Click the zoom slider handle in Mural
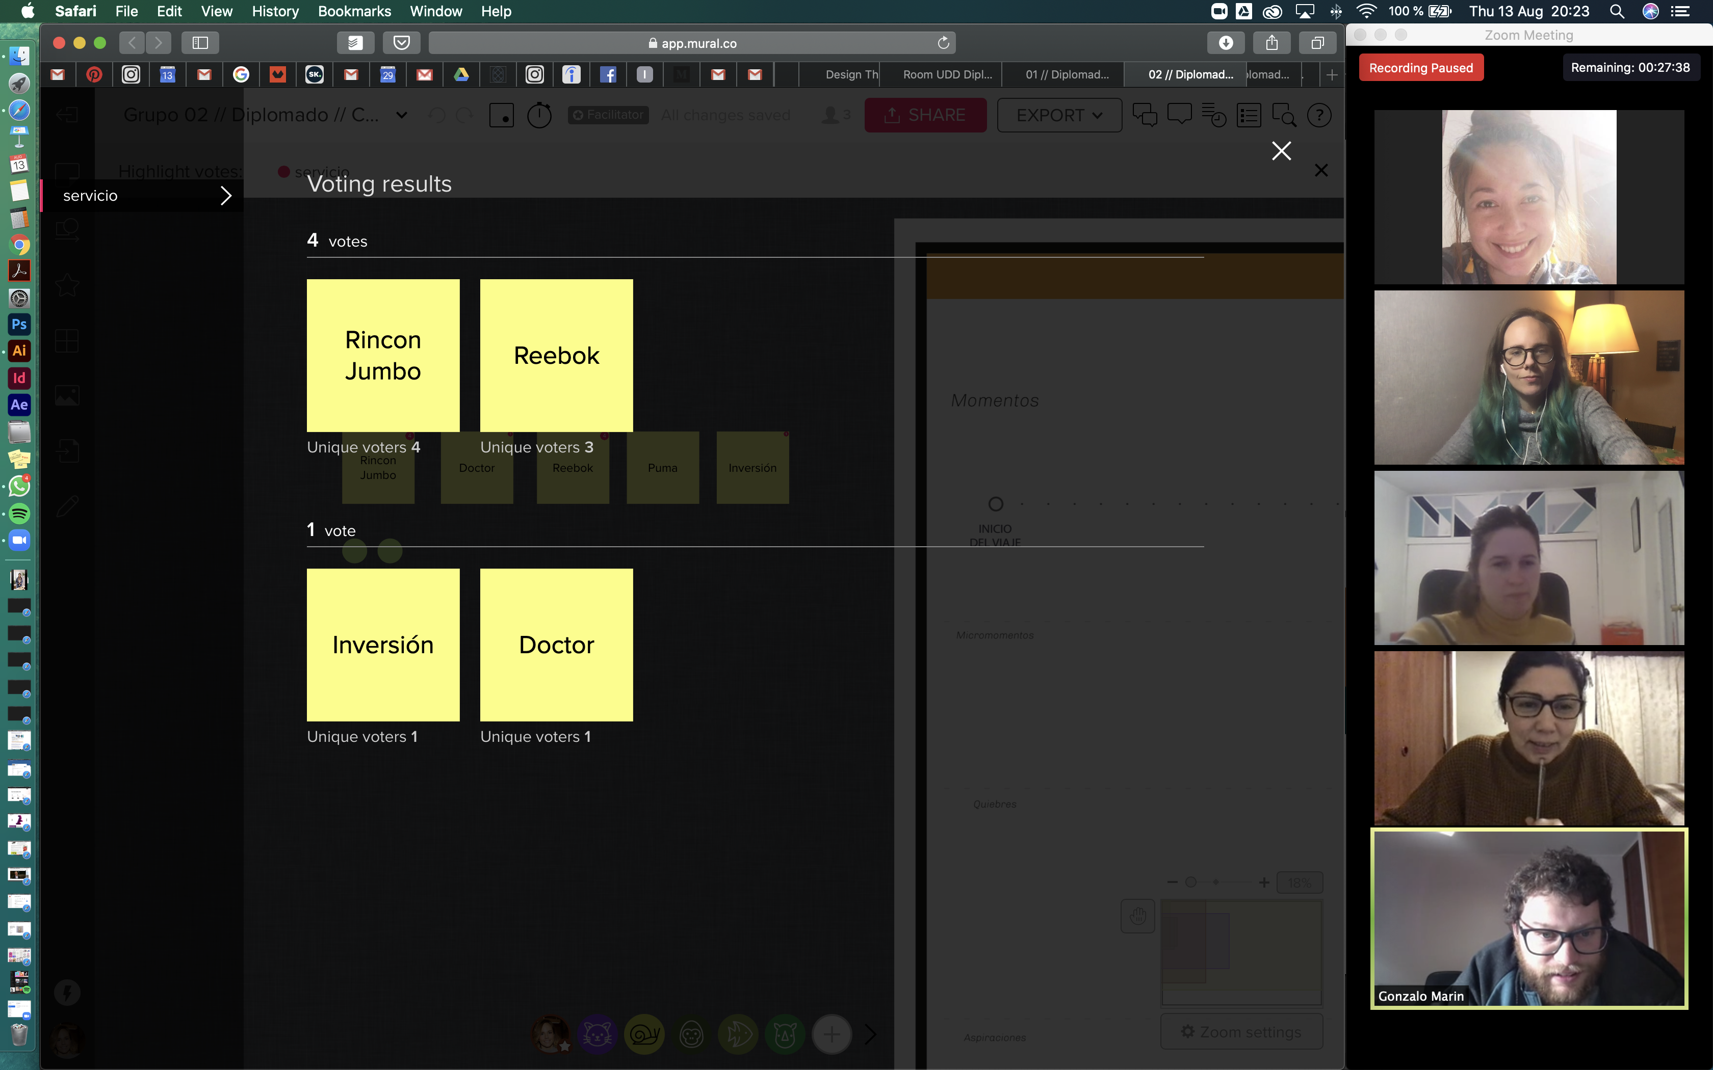 click(x=1190, y=882)
